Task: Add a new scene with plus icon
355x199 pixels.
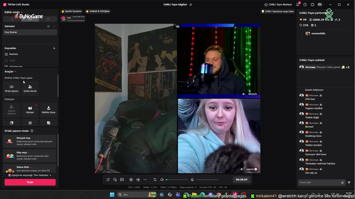Action: [x=54, y=26]
